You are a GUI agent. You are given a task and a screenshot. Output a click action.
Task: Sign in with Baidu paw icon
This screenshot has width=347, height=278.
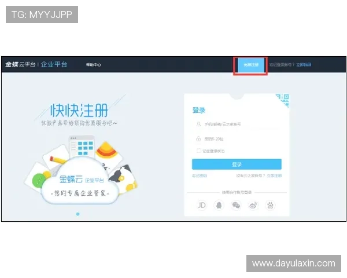point(270,205)
